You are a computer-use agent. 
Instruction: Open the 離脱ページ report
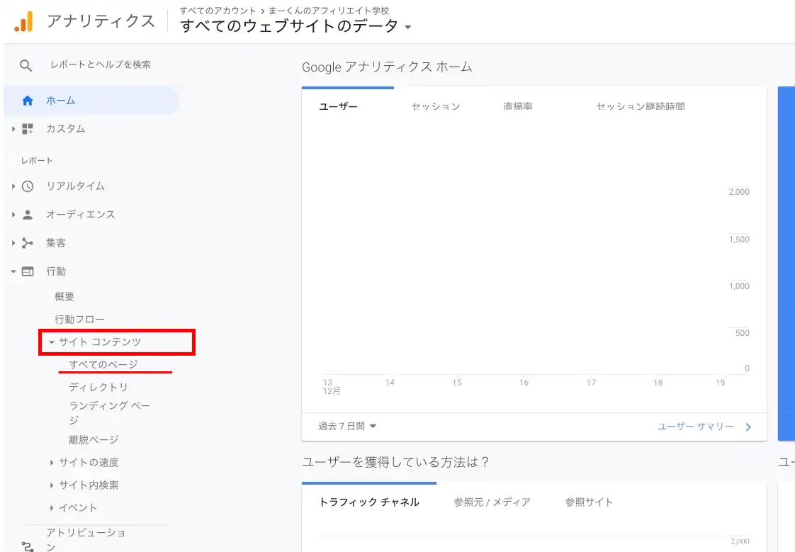[94, 440]
